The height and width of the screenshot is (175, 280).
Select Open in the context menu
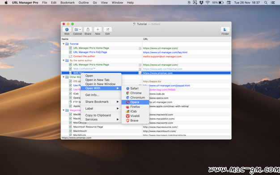(x=101, y=76)
